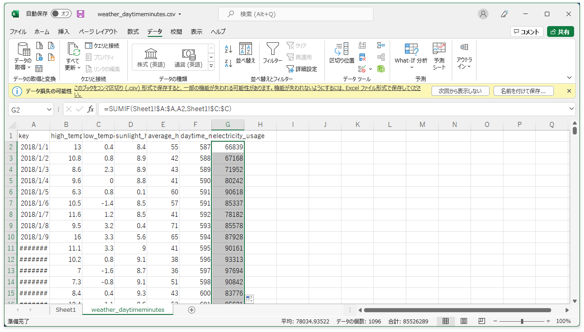Click the Recent Sources icon
The height and width of the screenshot is (332, 584).
click(x=51, y=46)
